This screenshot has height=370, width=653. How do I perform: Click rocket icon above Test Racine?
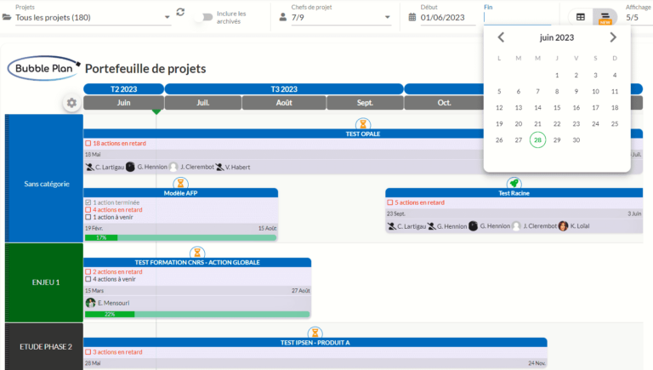click(x=514, y=184)
